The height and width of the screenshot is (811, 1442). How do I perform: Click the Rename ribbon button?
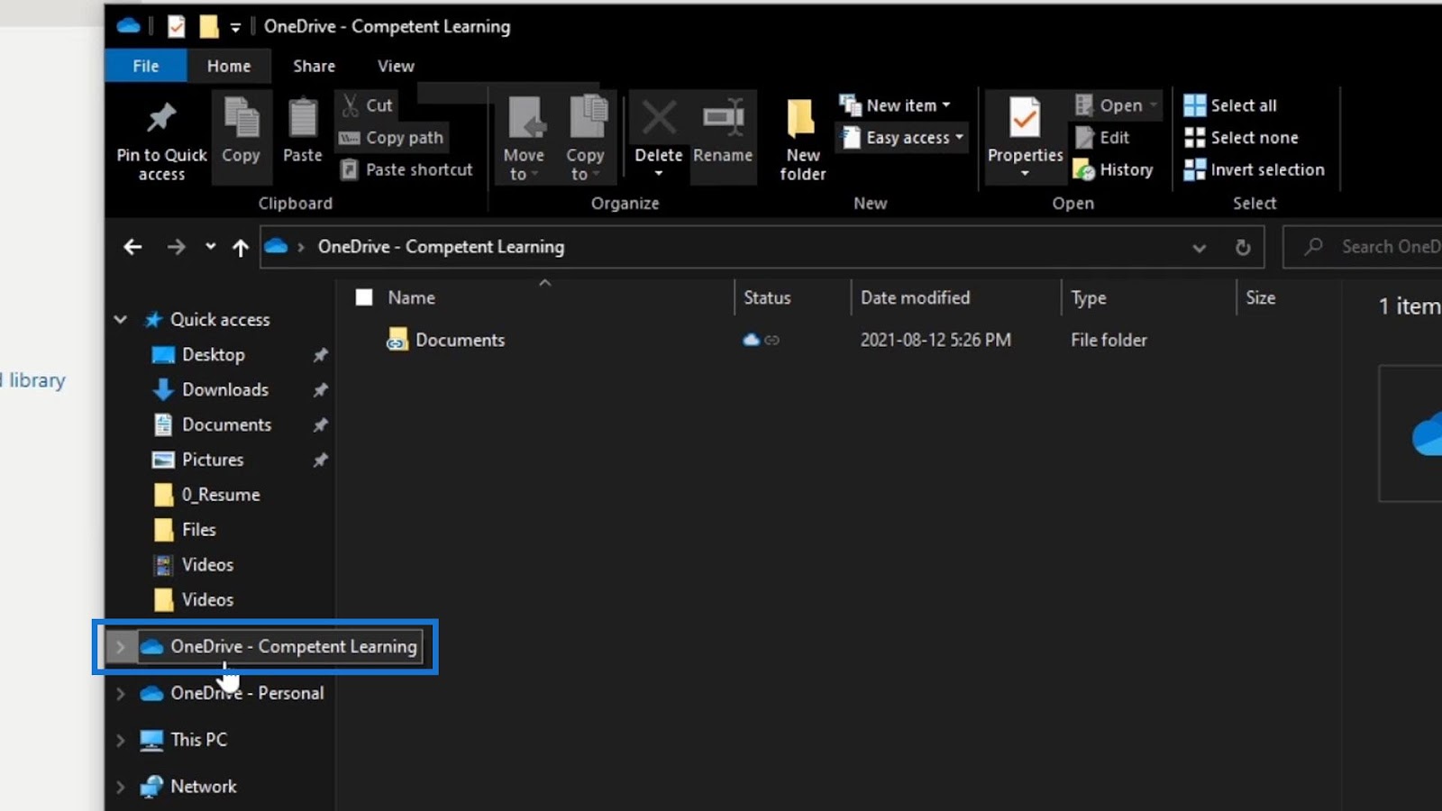pyautogui.click(x=723, y=135)
